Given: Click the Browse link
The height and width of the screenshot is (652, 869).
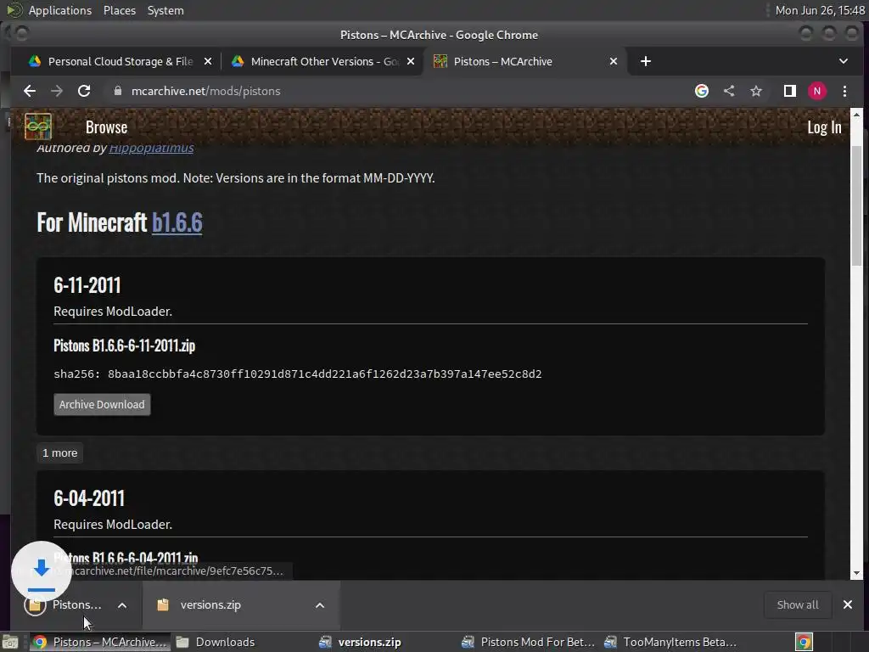Looking at the screenshot, I should tap(106, 127).
